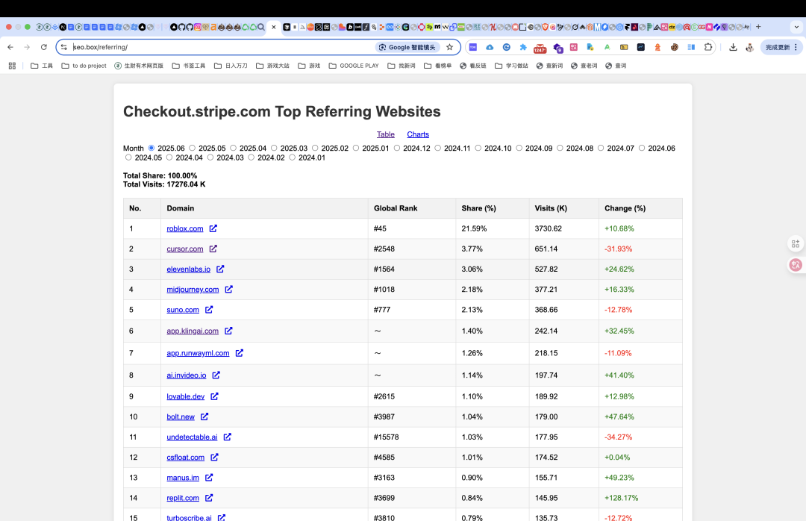Open the apps grid in bookmarks bar
This screenshot has height=521, width=806.
(x=13, y=66)
